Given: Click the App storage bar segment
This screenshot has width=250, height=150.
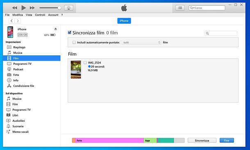Looking at the screenshot, I should 150,141.
